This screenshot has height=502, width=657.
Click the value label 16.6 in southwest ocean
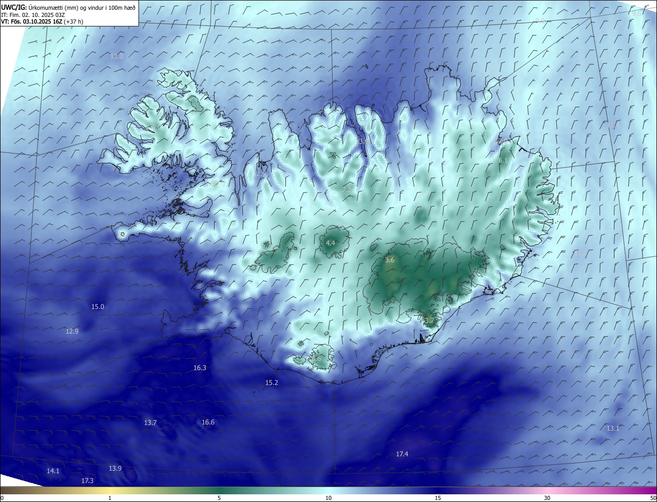point(208,422)
